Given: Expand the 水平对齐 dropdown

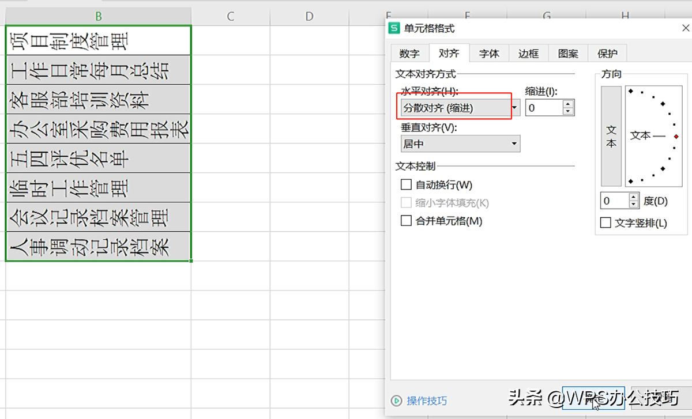Looking at the screenshot, I should pyautogui.click(x=515, y=108).
